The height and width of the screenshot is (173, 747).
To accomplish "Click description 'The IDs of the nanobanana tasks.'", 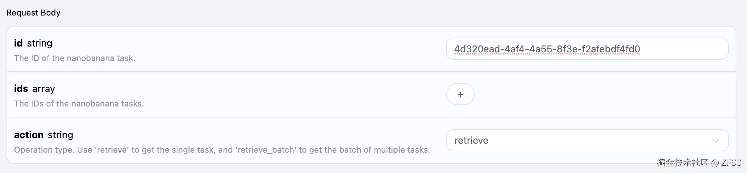I will pyautogui.click(x=79, y=104).
